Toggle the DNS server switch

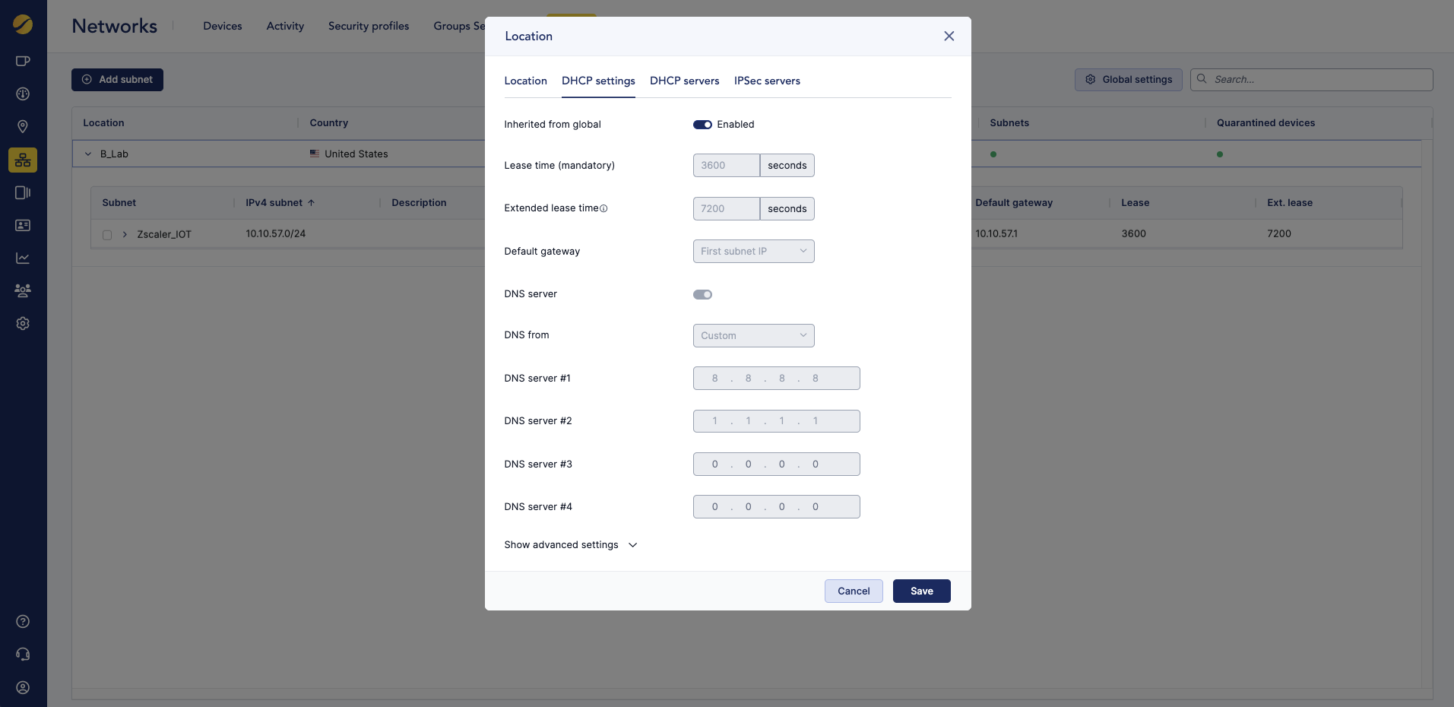702,295
